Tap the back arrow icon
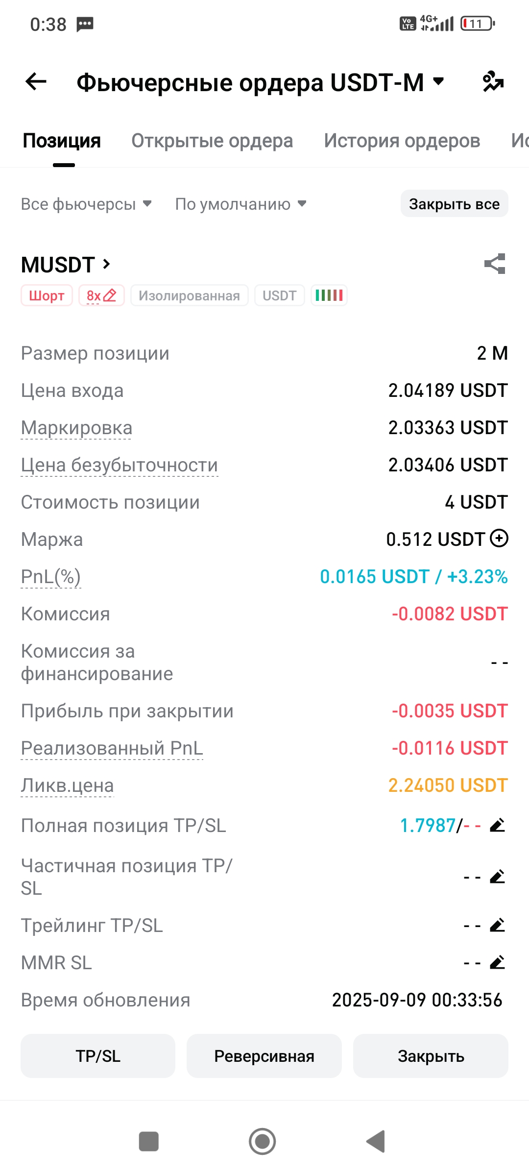The height and width of the screenshot is (1176, 529). [x=36, y=81]
